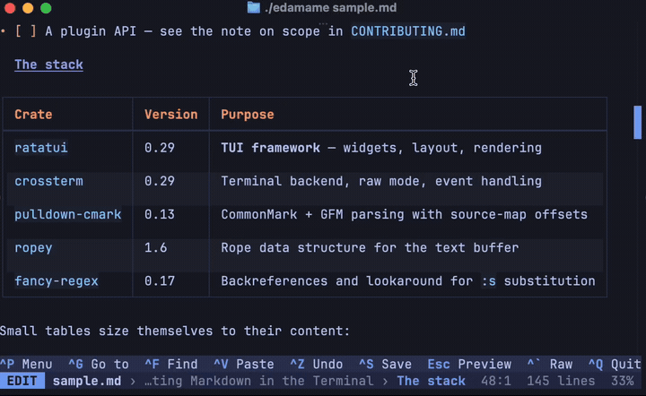Click the 'Crate' column header
This screenshot has height=396, width=646.
tap(33, 115)
